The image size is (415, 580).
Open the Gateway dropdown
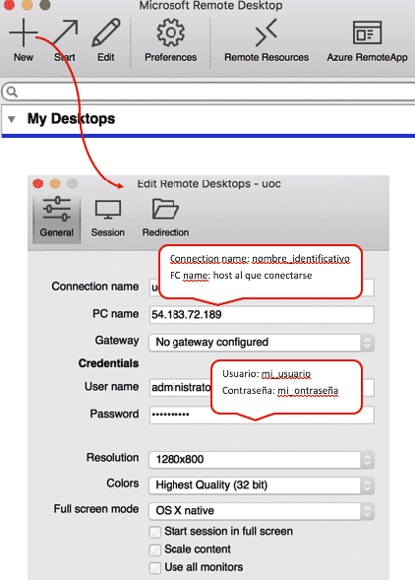click(x=262, y=342)
